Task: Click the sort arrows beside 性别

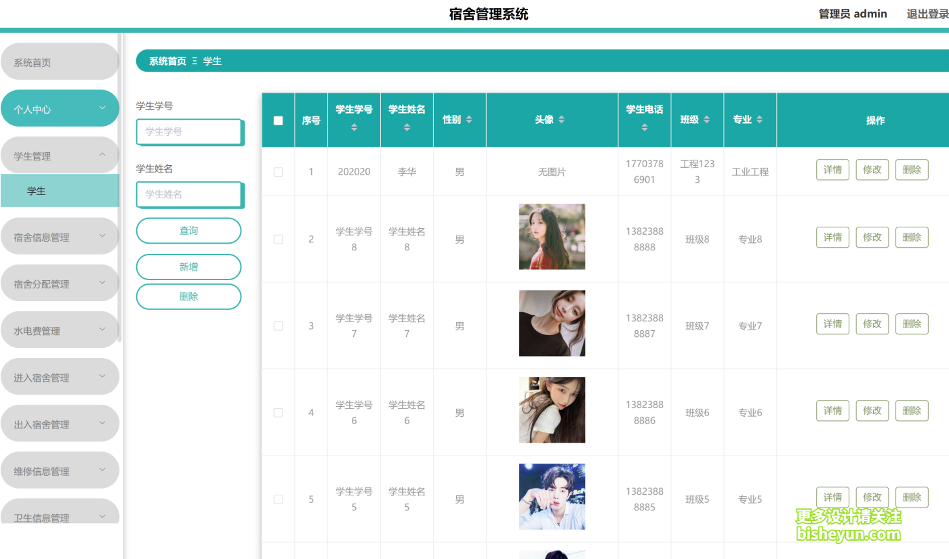Action: 469,120
